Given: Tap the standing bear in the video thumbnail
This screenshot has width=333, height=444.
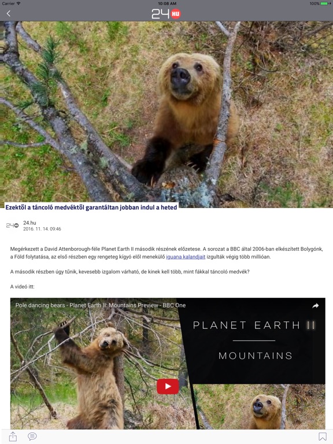Looking at the screenshot, I should pyautogui.click(x=92, y=376).
